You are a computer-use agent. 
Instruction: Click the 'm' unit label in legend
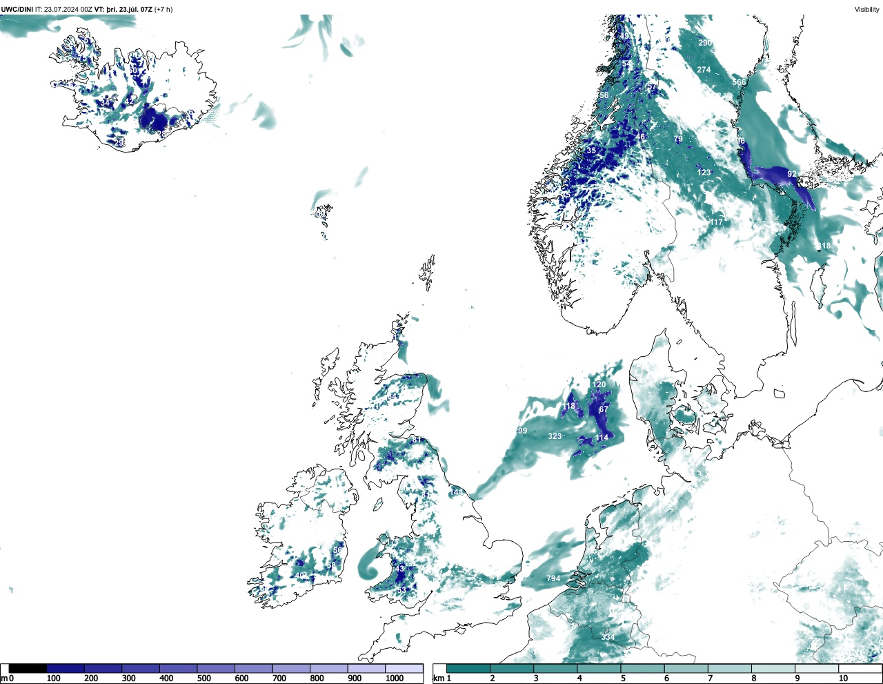pyautogui.click(x=4, y=678)
